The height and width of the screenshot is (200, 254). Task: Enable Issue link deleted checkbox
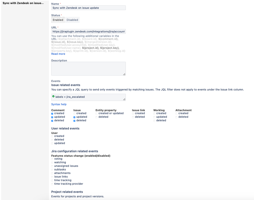point(133,117)
